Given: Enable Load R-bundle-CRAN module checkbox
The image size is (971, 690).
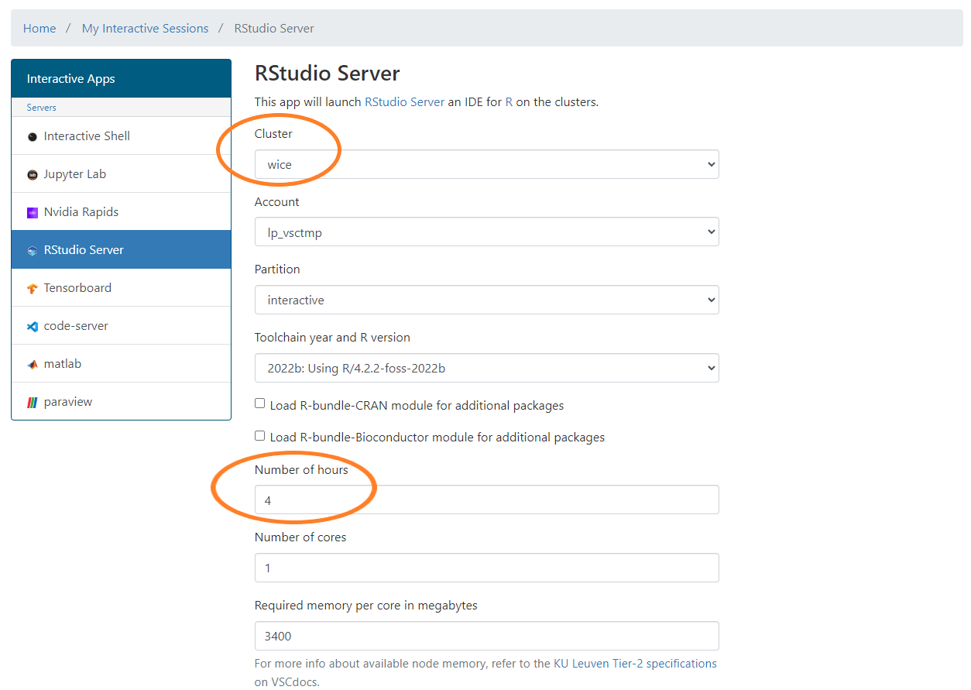Looking at the screenshot, I should click(260, 403).
